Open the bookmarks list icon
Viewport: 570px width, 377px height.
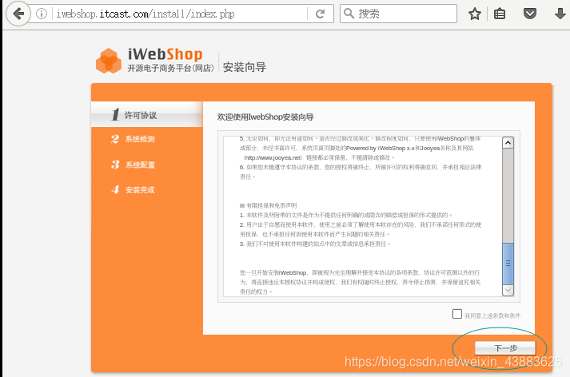click(500, 14)
